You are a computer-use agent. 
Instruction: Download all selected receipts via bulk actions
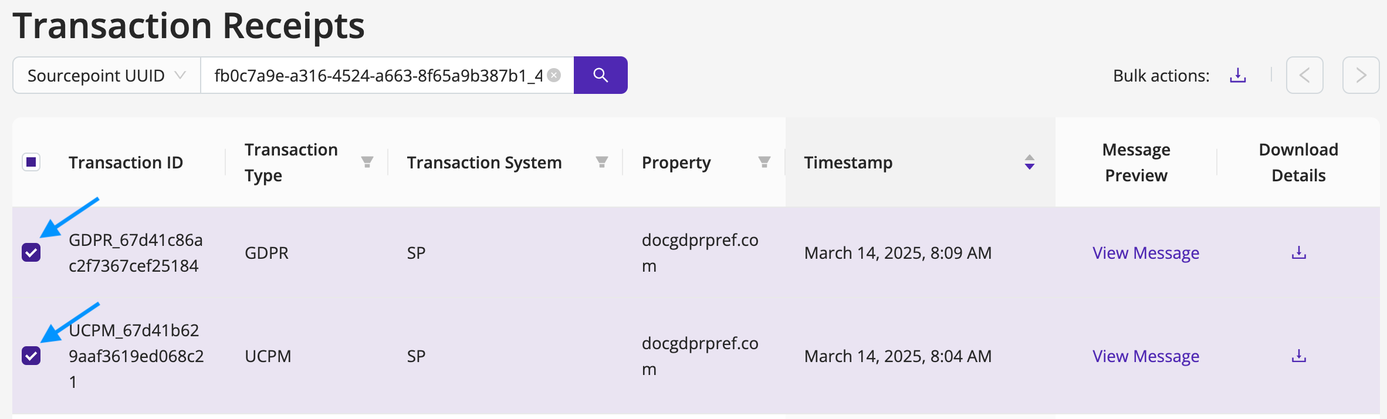click(1238, 75)
